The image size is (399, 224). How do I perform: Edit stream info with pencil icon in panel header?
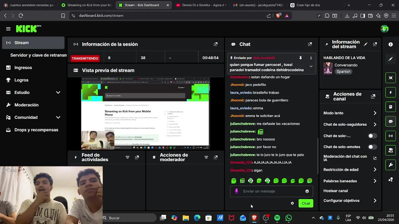click(366, 44)
